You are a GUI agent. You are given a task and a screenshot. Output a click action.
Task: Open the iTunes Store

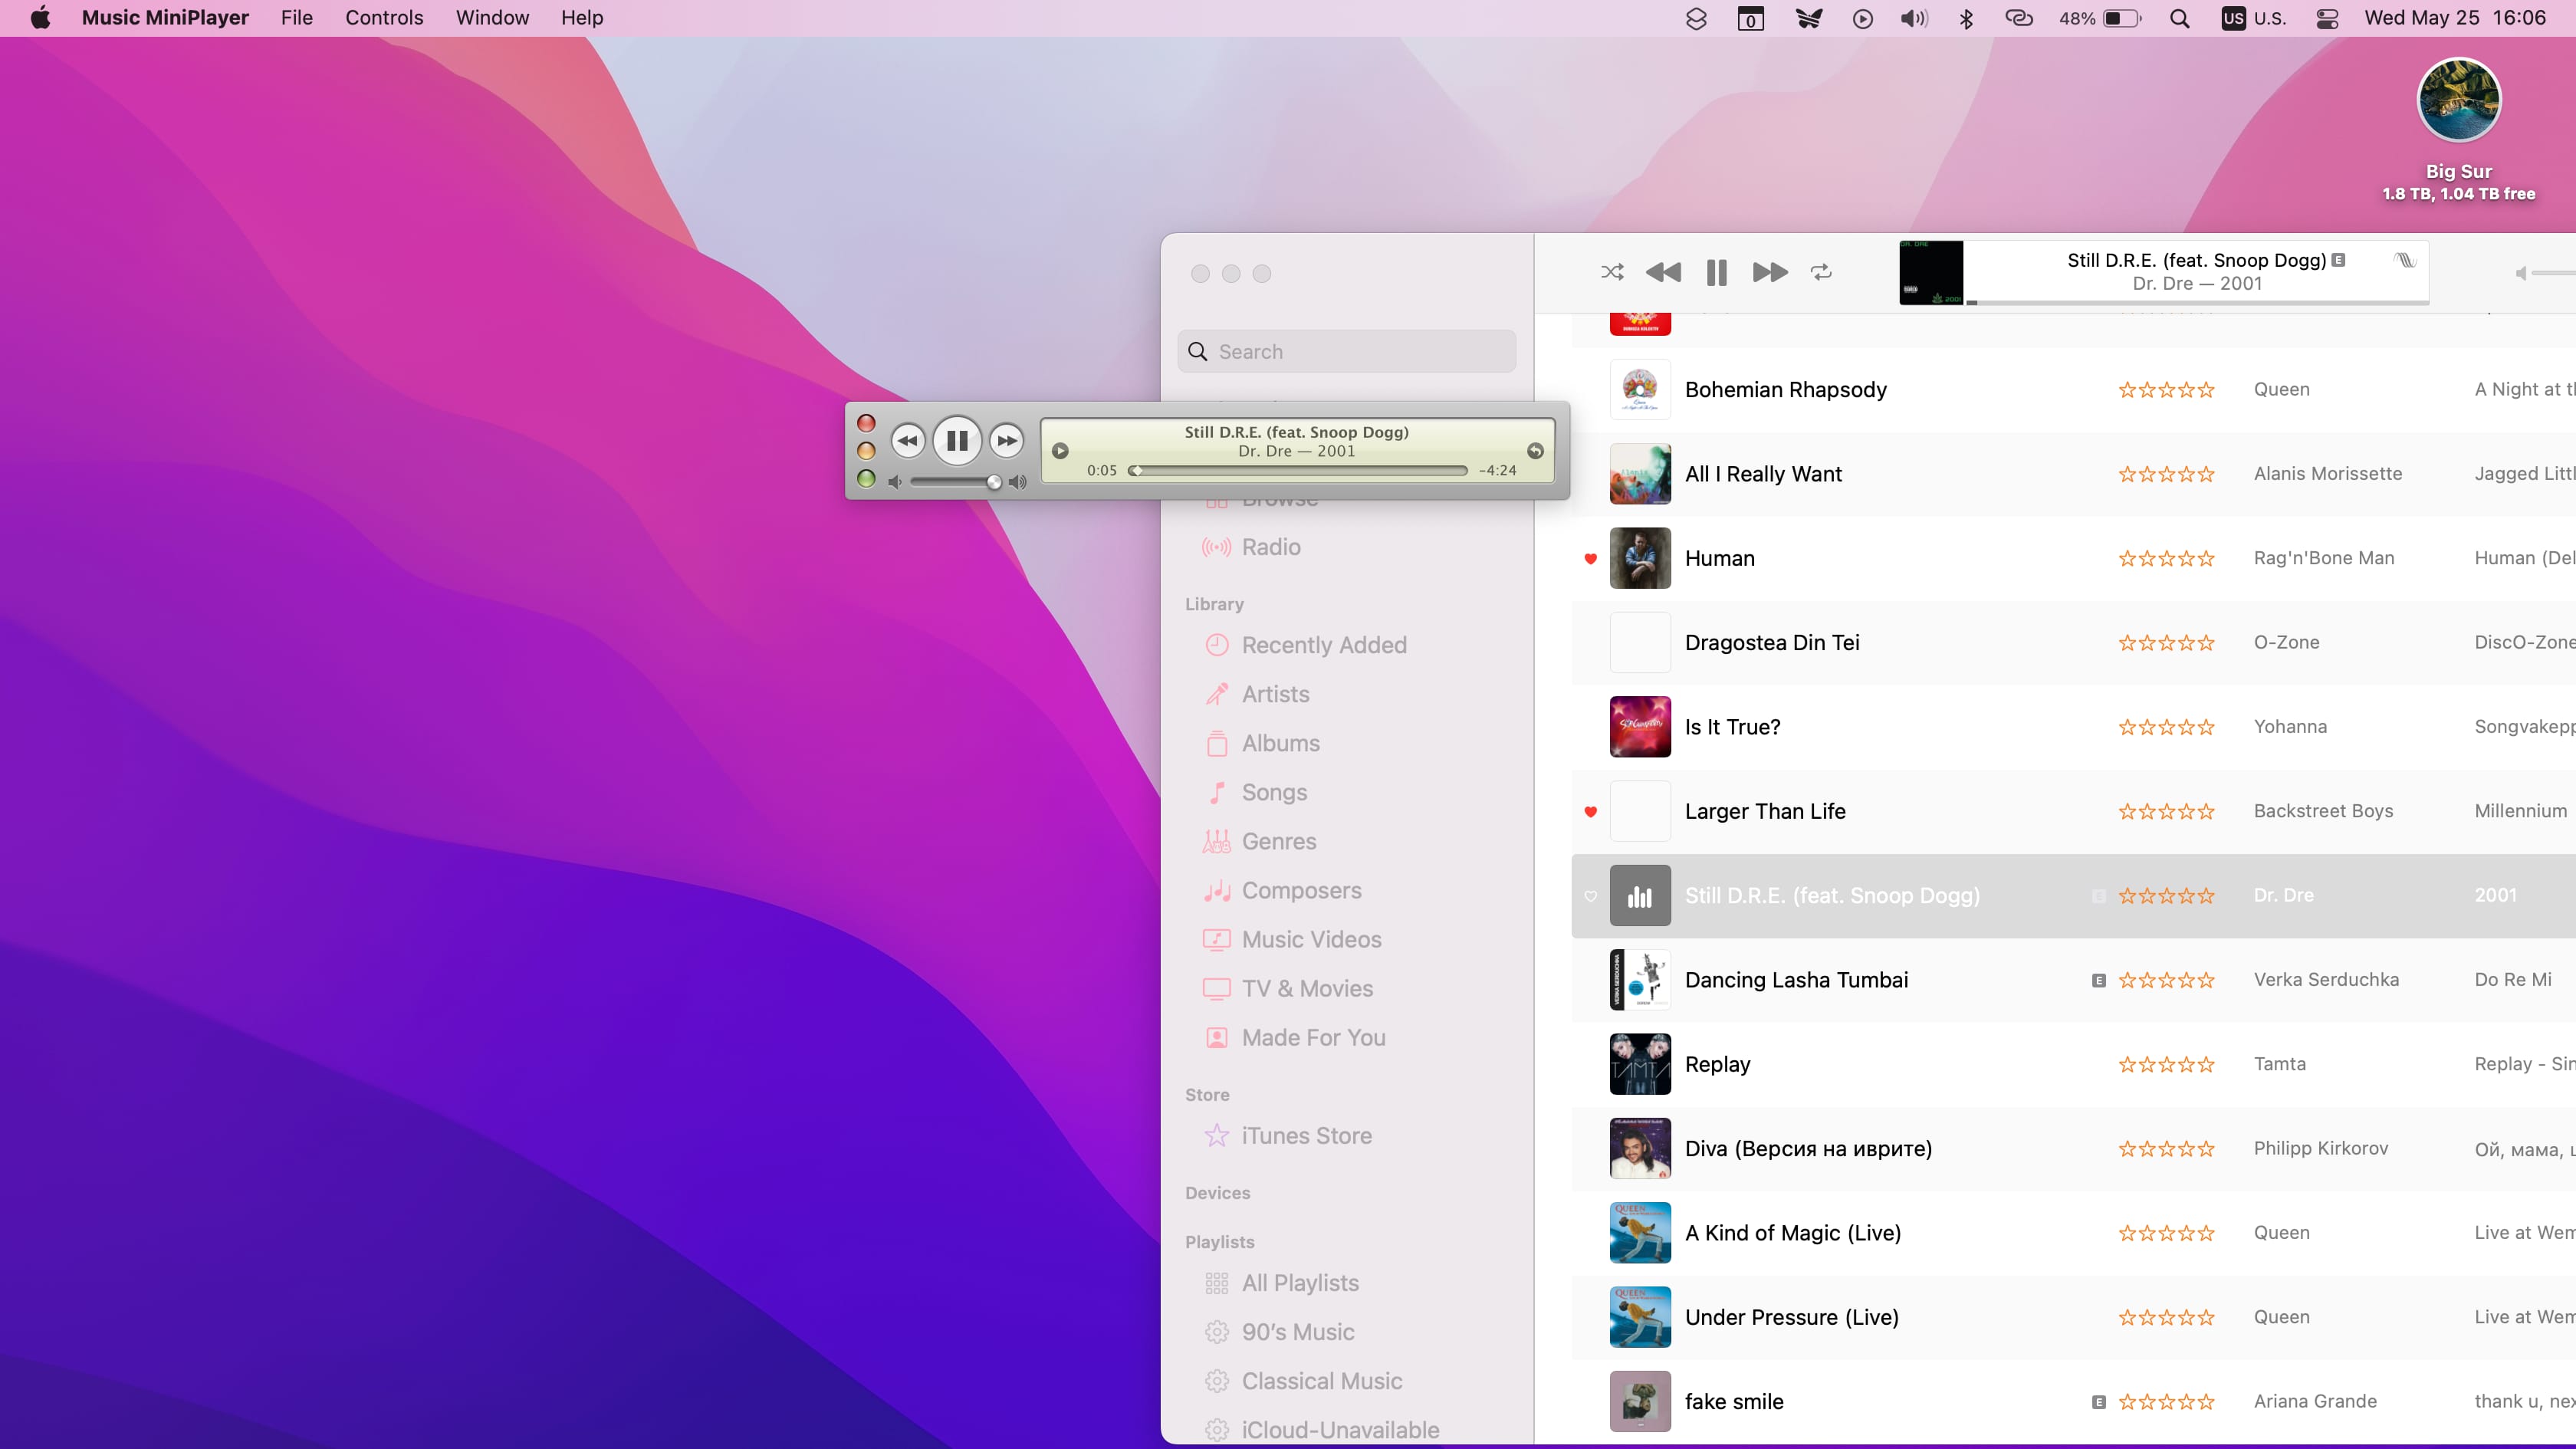point(1287,1135)
